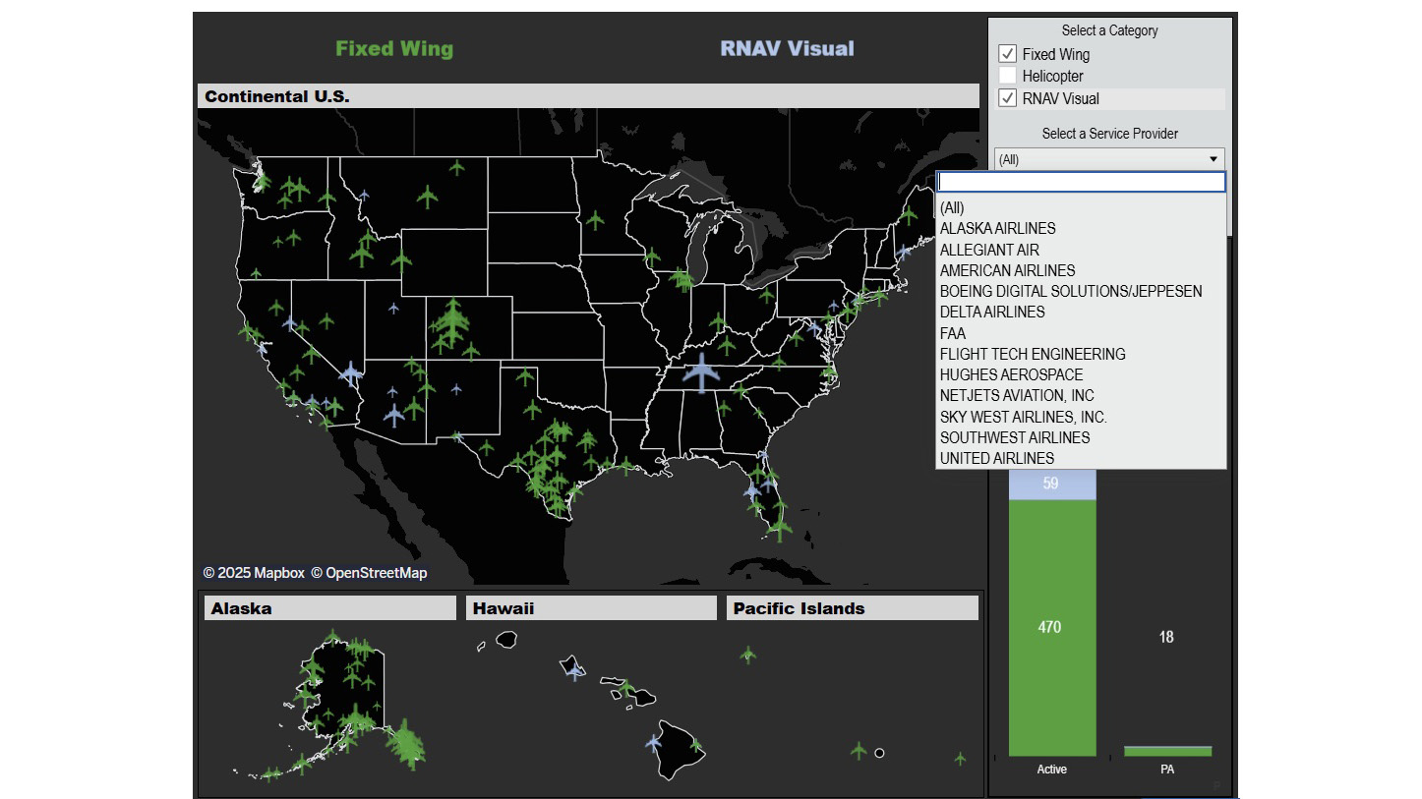
Task: Click the green plane left of the white circle
Action: pos(859,751)
